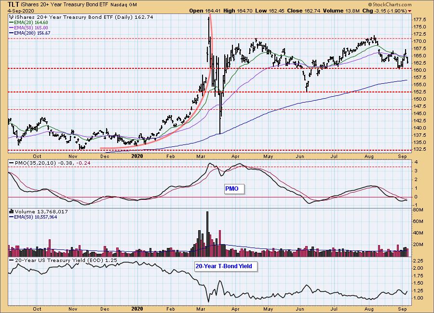Click the 1.75 yield axis label
The width and height of the screenshot is (434, 313).
(x=418, y=275)
